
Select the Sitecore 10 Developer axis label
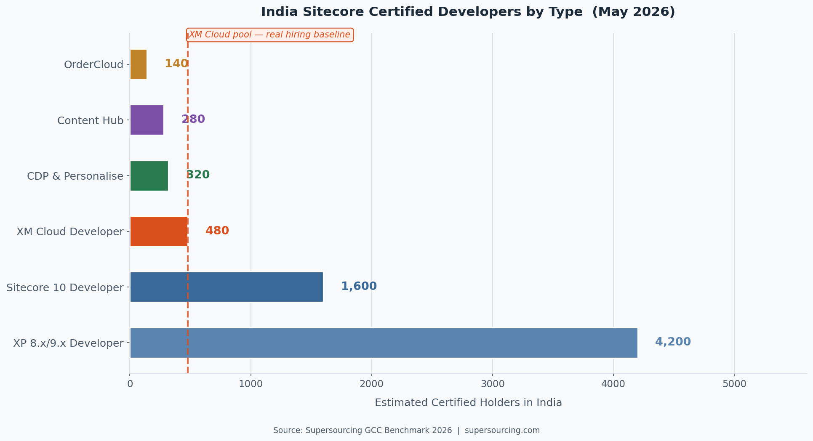tap(65, 288)
